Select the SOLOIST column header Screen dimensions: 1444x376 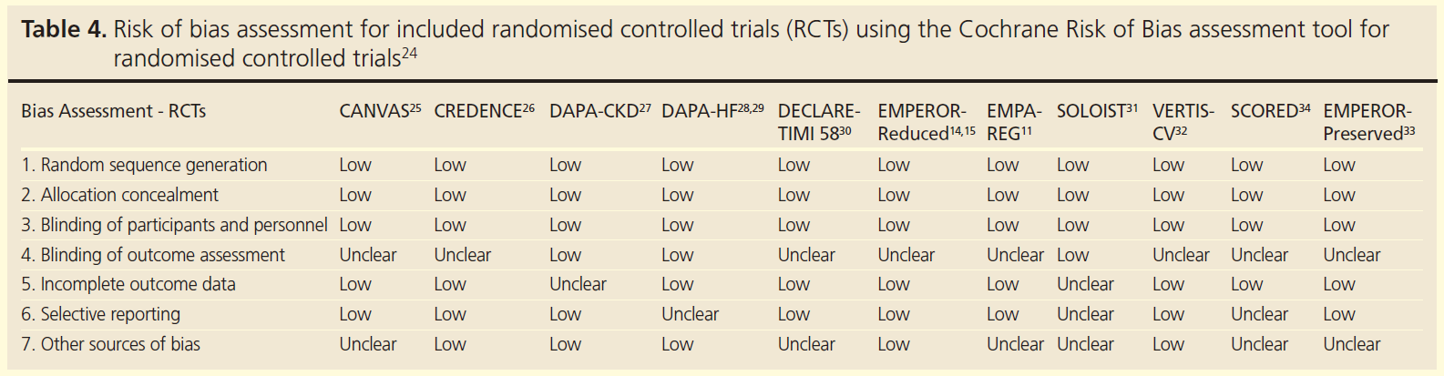pos(1096,112)
